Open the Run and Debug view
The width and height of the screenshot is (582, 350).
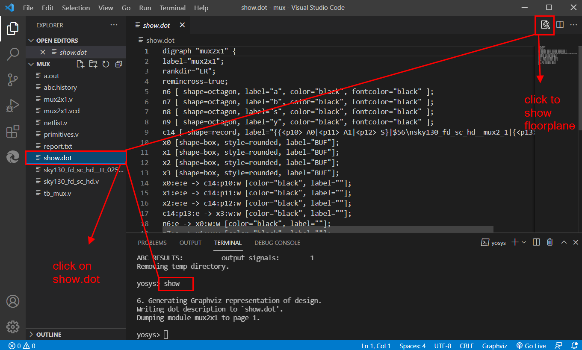(x=13, y=106)
